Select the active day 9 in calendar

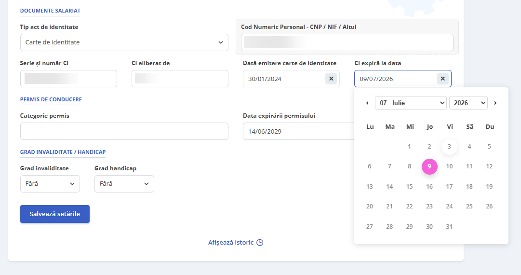tap(429, 166)
